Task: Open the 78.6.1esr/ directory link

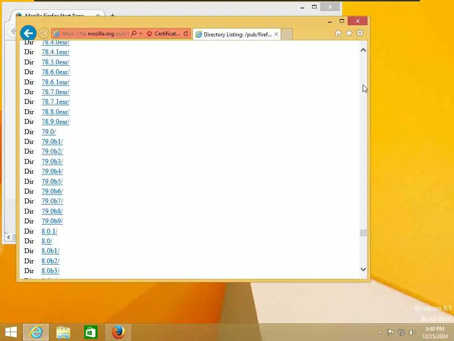Action: click(55, 82)
